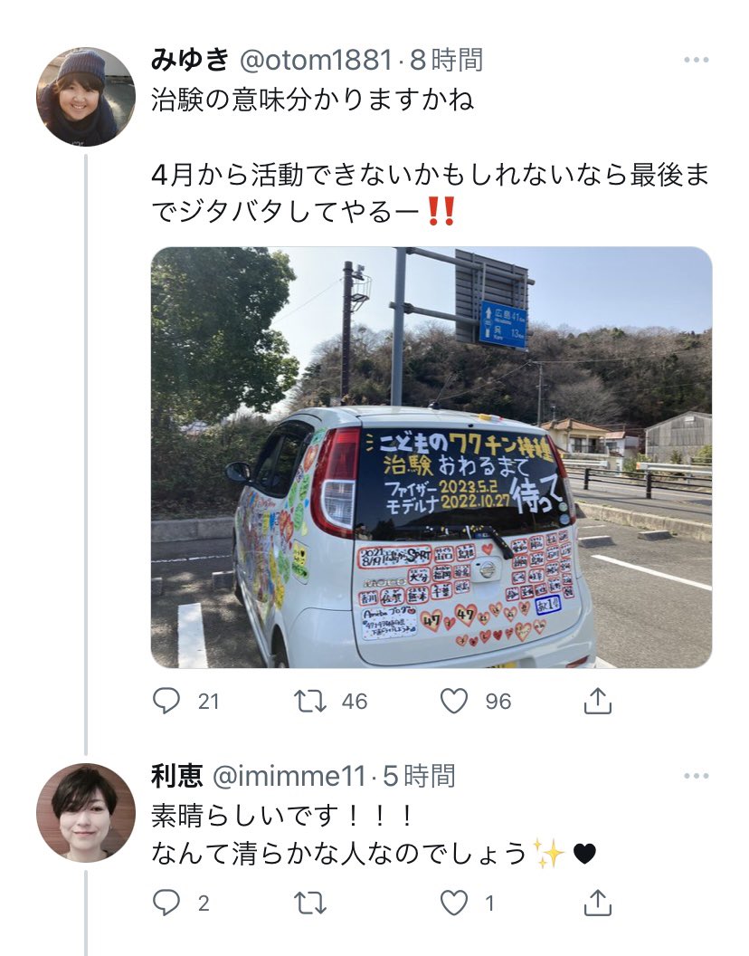Like 利恵's reply with 1 like
Screen dimensions: 749x956
[x=454, y=903]
